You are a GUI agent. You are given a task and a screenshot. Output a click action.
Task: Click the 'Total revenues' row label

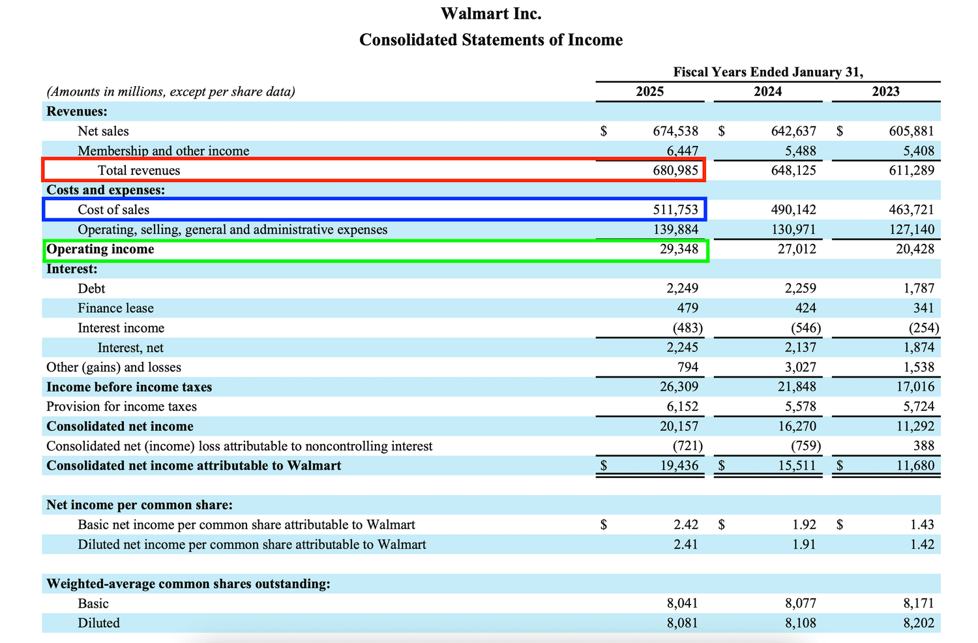[139, 171]
